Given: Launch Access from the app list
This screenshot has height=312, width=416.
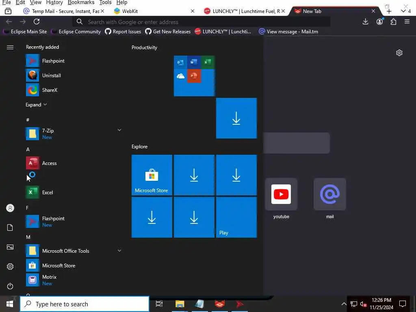Looking at the screenshot, I should pos(73,163).
